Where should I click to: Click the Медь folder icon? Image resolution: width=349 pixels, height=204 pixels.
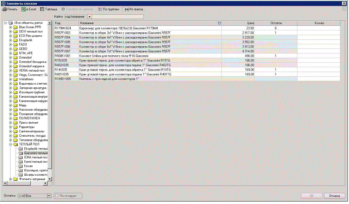(x=15, y=105)
